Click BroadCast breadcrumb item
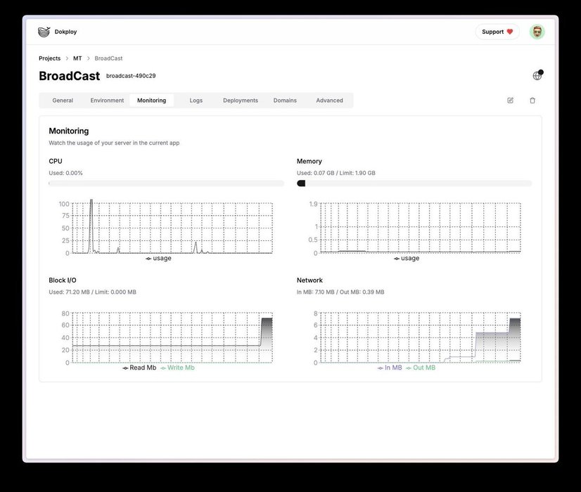The image size is (581, 492). (x=108, y=58)
